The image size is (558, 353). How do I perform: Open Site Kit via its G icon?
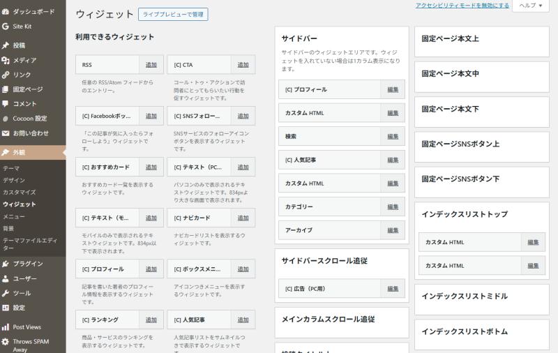click(6, 27)
